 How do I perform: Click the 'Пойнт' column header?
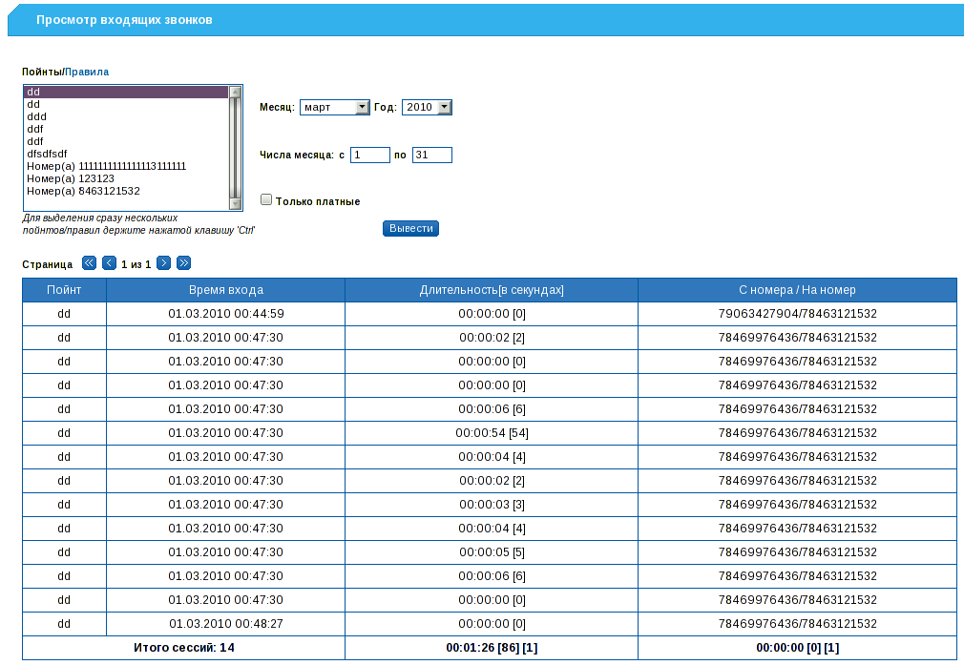(x=64, y=290)
